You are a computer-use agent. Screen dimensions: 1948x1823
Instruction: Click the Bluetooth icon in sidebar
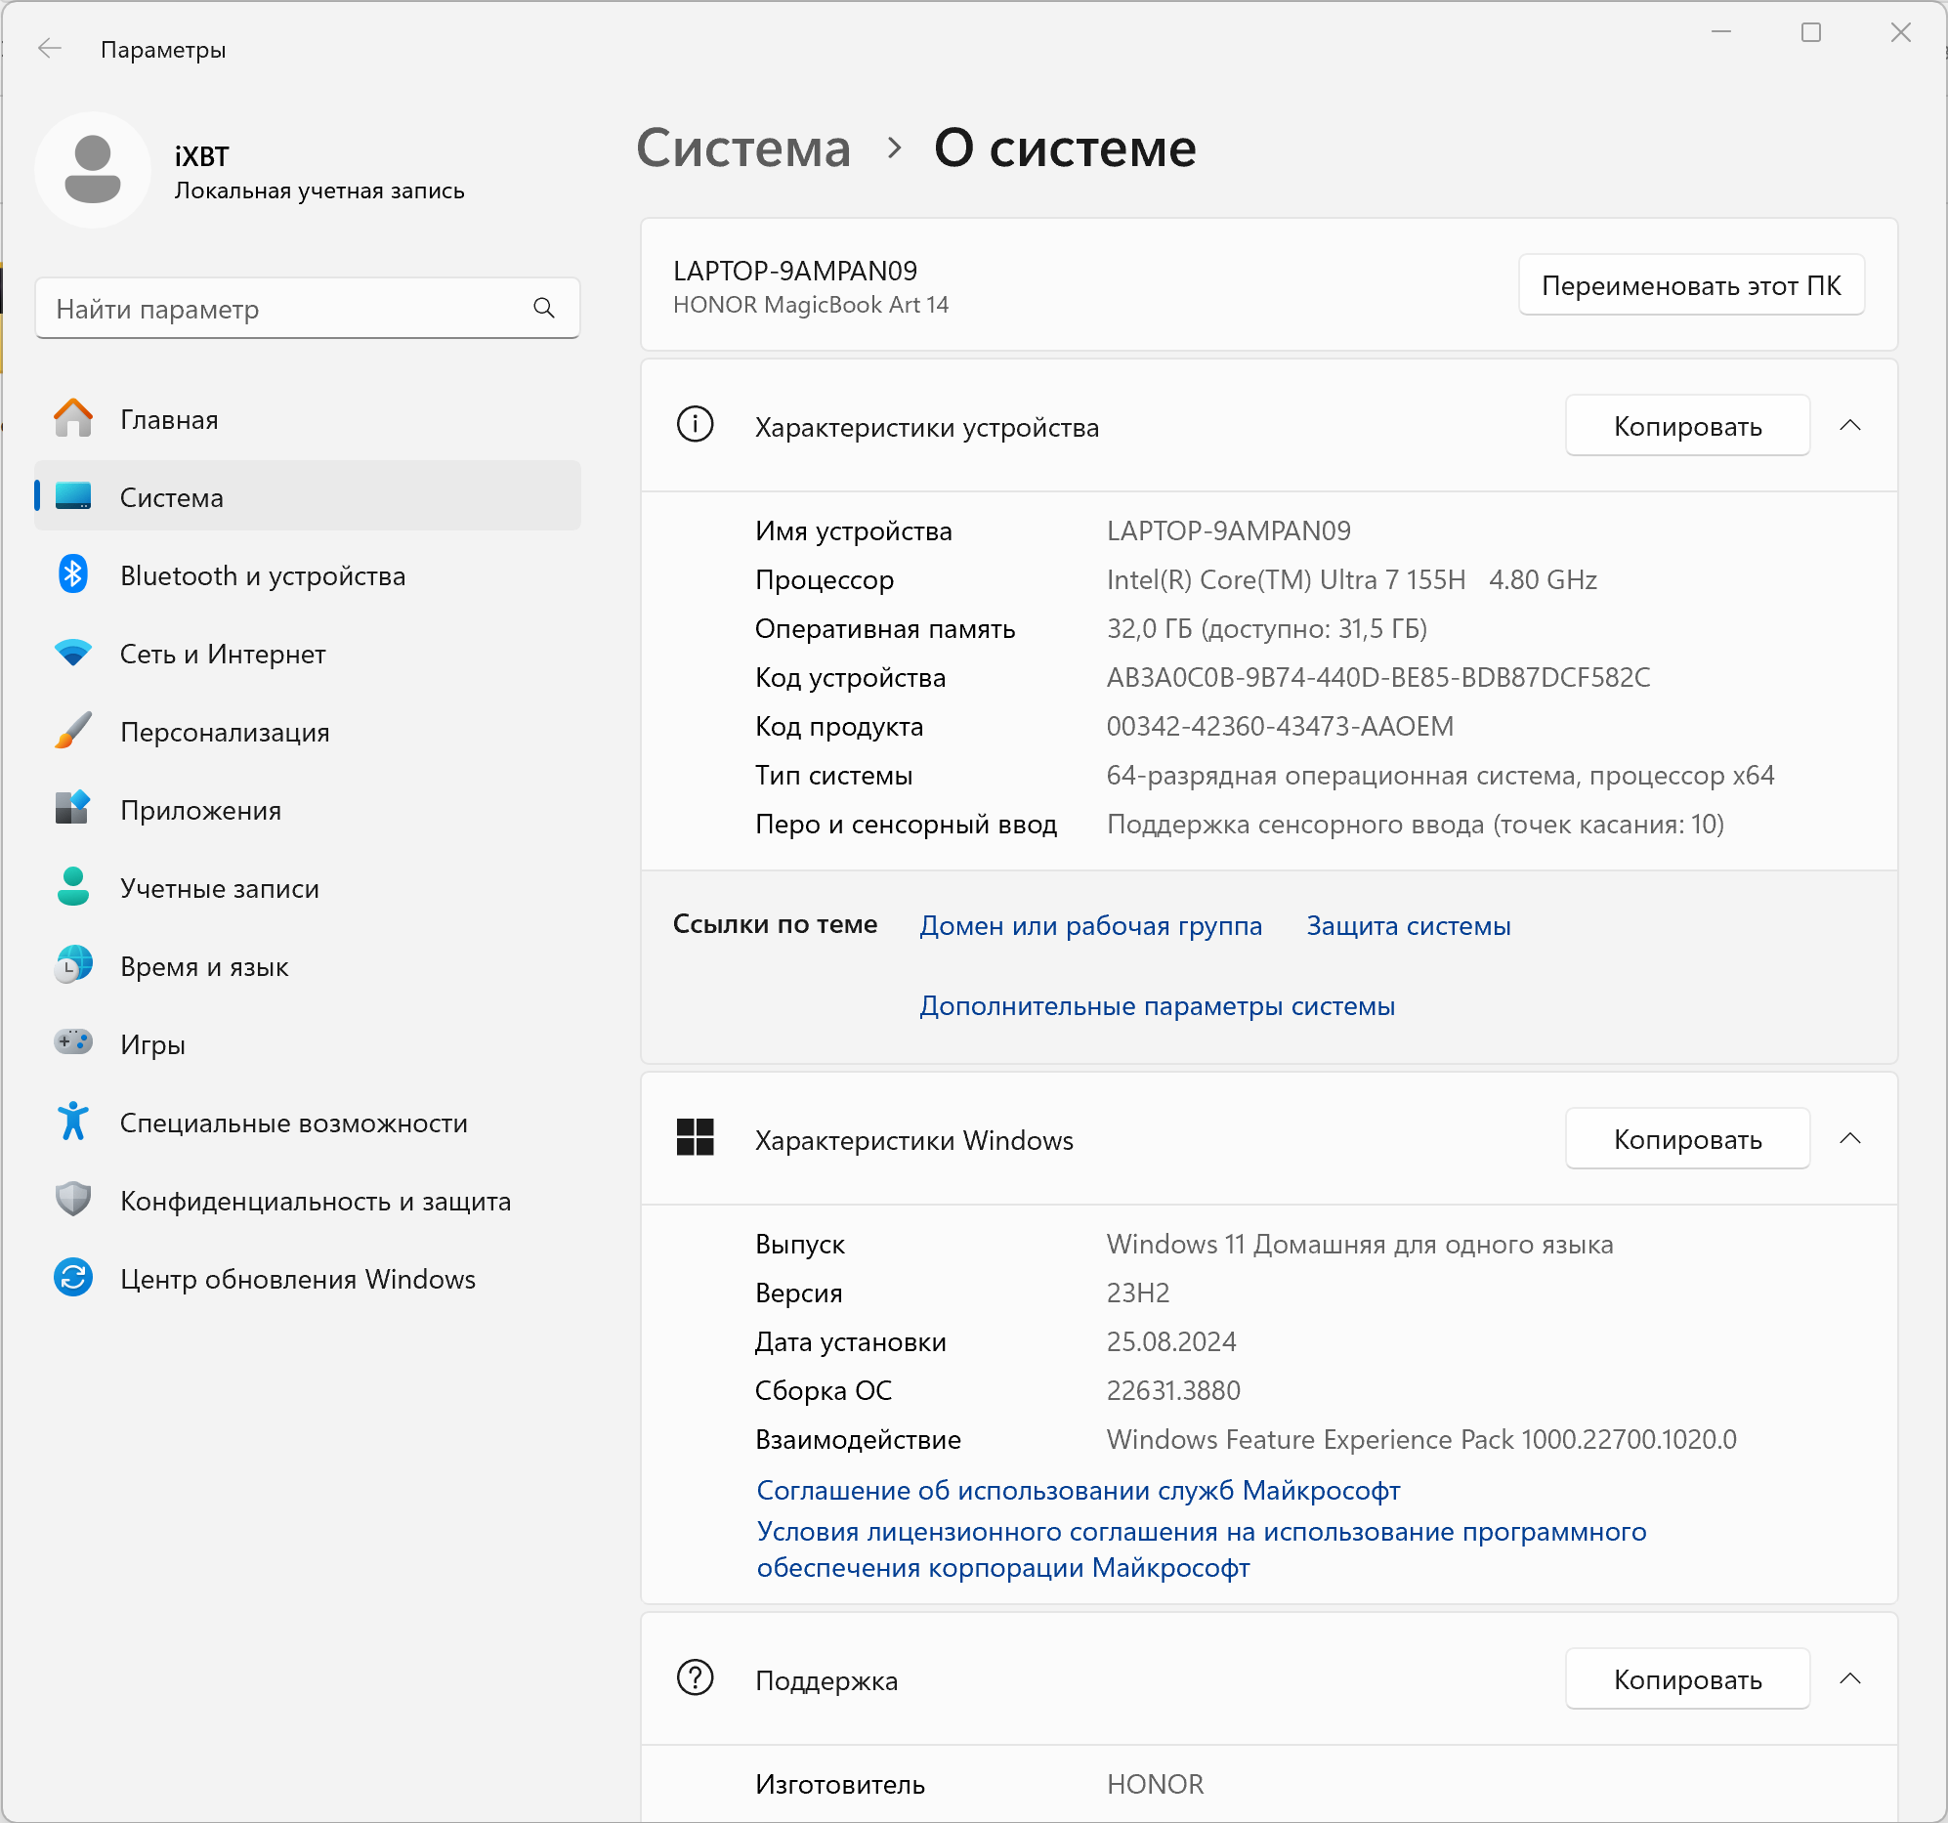click(x=72, y=575)
